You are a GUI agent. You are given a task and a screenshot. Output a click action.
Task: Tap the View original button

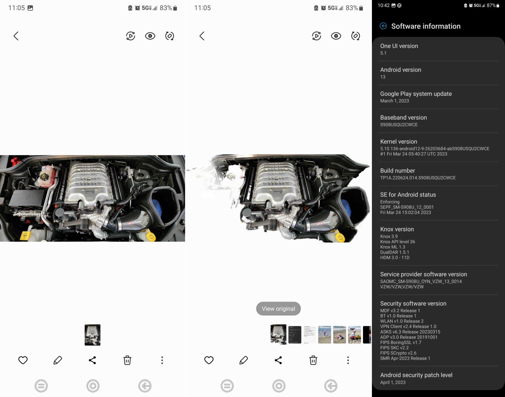[278, 309]
